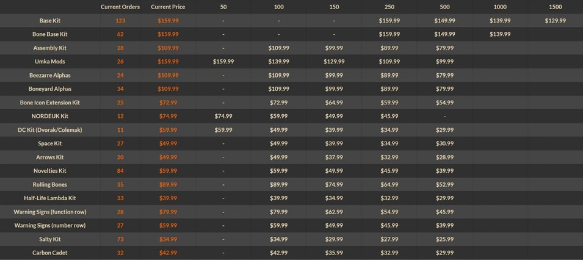583x260 pixels.
Task: Click the Warning Signs (function row) label
Action: pos(50,212)
